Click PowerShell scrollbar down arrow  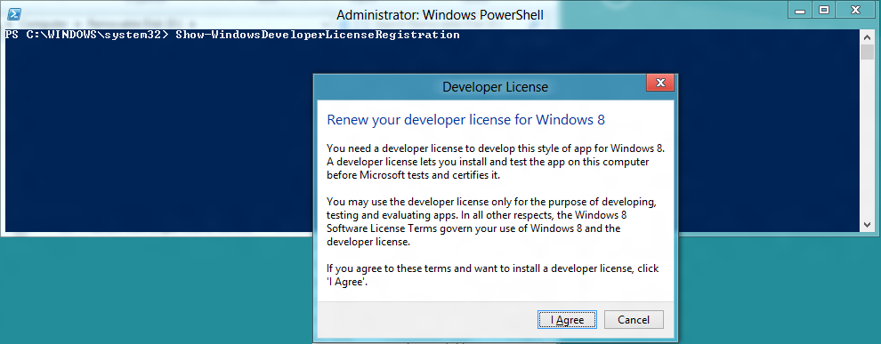coord(868,224)
